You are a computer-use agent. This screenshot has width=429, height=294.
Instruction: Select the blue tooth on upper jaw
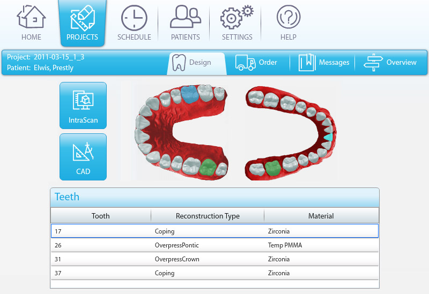190,95
